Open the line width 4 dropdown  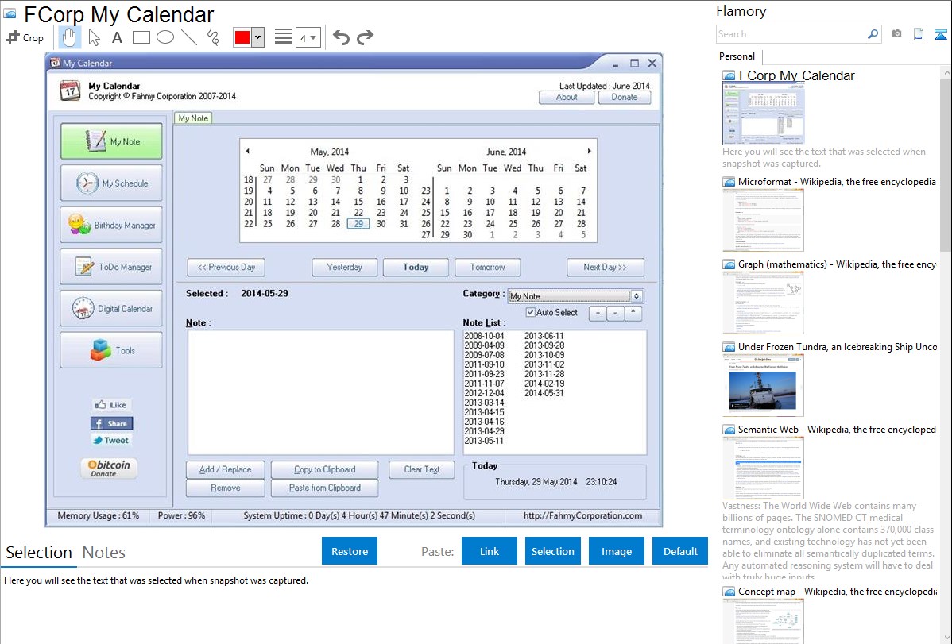point(308,38)
